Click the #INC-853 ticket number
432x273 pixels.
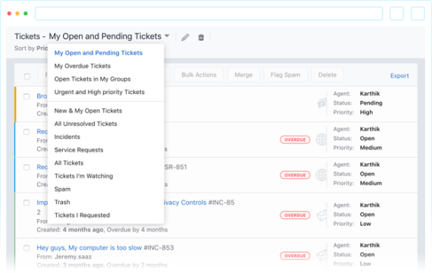(158, 248)
